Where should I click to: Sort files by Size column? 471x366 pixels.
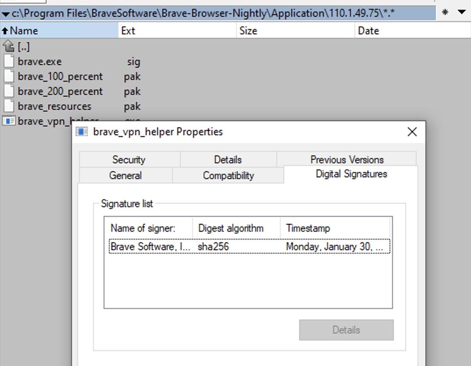tap(296, 31)
